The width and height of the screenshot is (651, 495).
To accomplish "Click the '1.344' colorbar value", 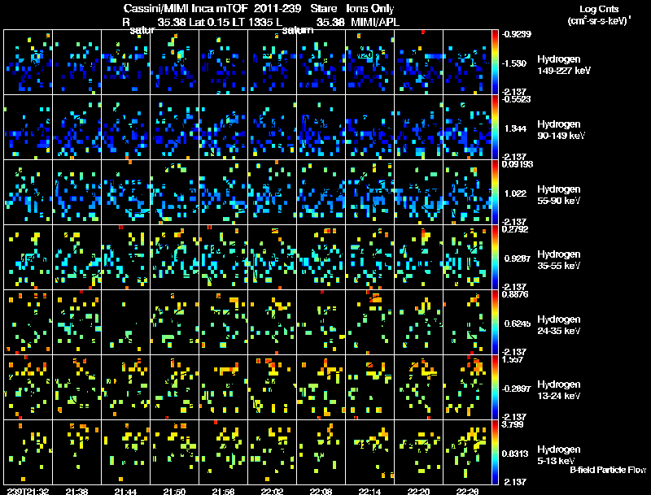I will (x=516, y=128).
